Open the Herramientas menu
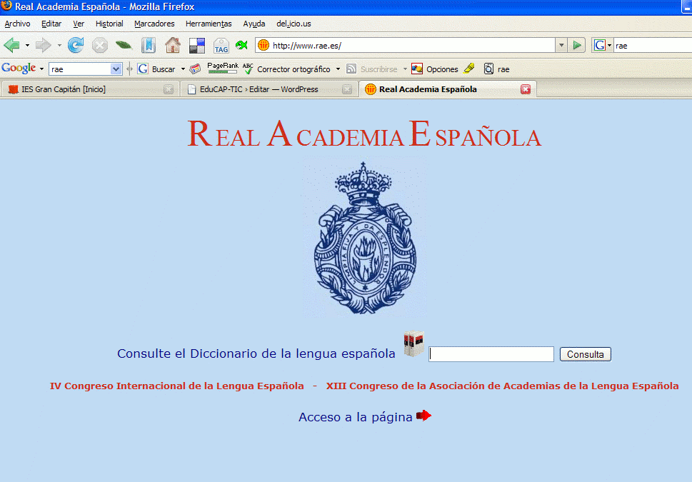 coord(209,24)
